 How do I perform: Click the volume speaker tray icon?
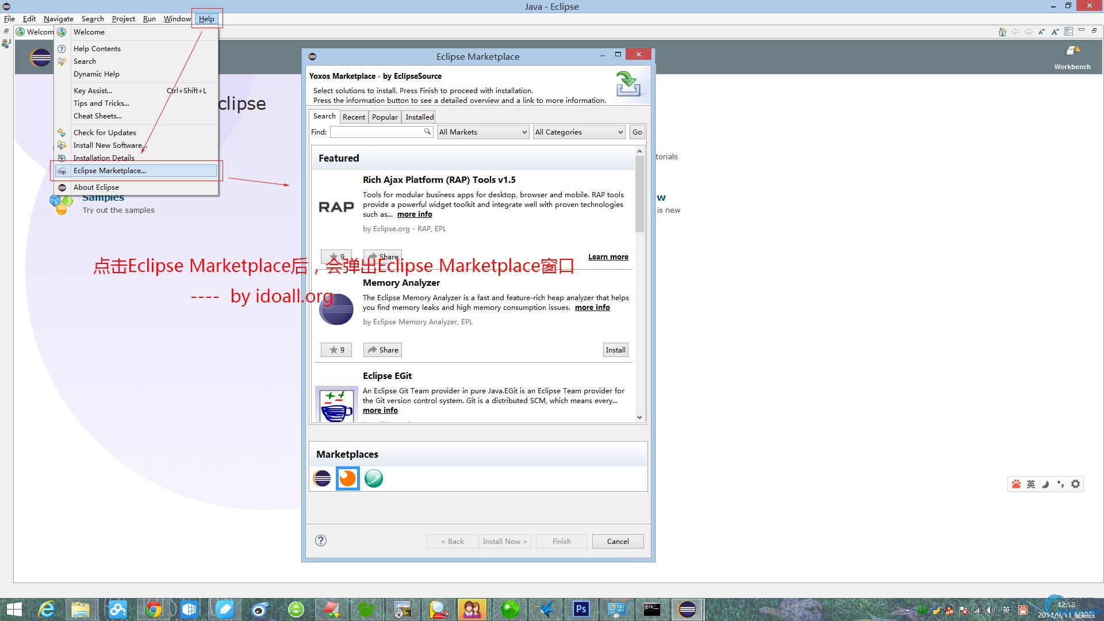point(990,610)
